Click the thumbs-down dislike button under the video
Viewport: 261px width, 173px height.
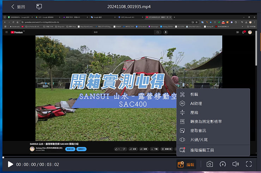tap(124, 149)
